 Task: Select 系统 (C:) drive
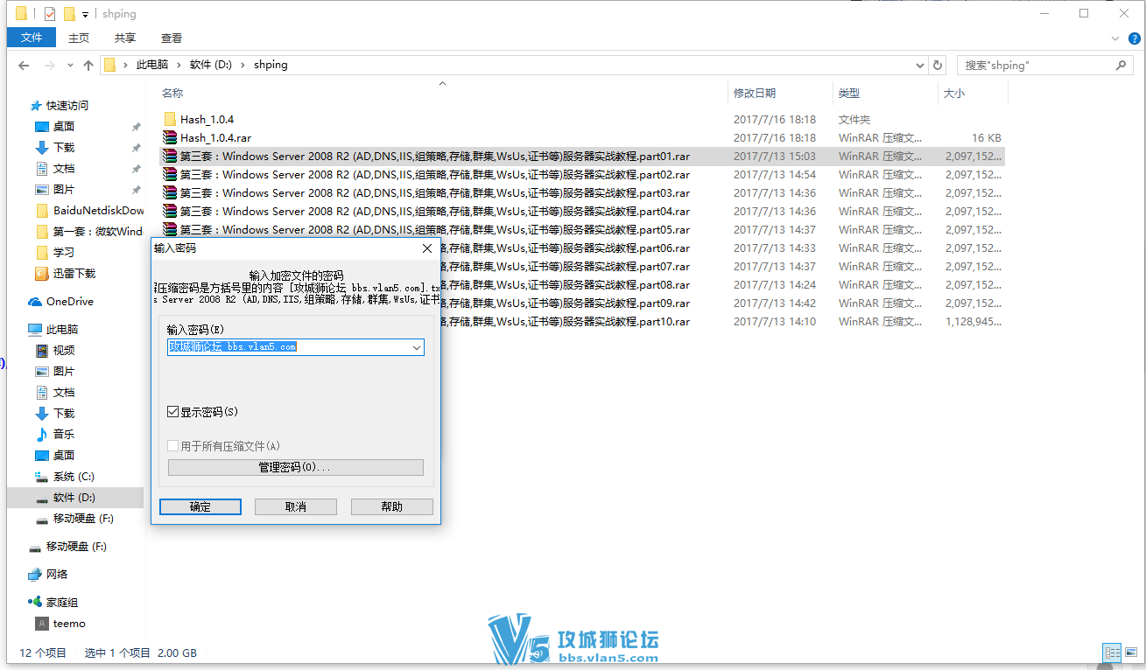(65, 477)
